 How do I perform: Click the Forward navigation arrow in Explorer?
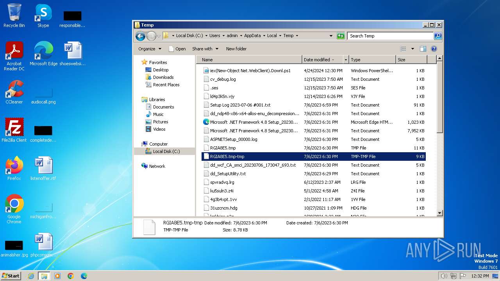tap(151, 36)
